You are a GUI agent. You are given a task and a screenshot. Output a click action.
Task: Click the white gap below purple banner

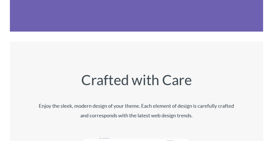click(x=136, y=36)
